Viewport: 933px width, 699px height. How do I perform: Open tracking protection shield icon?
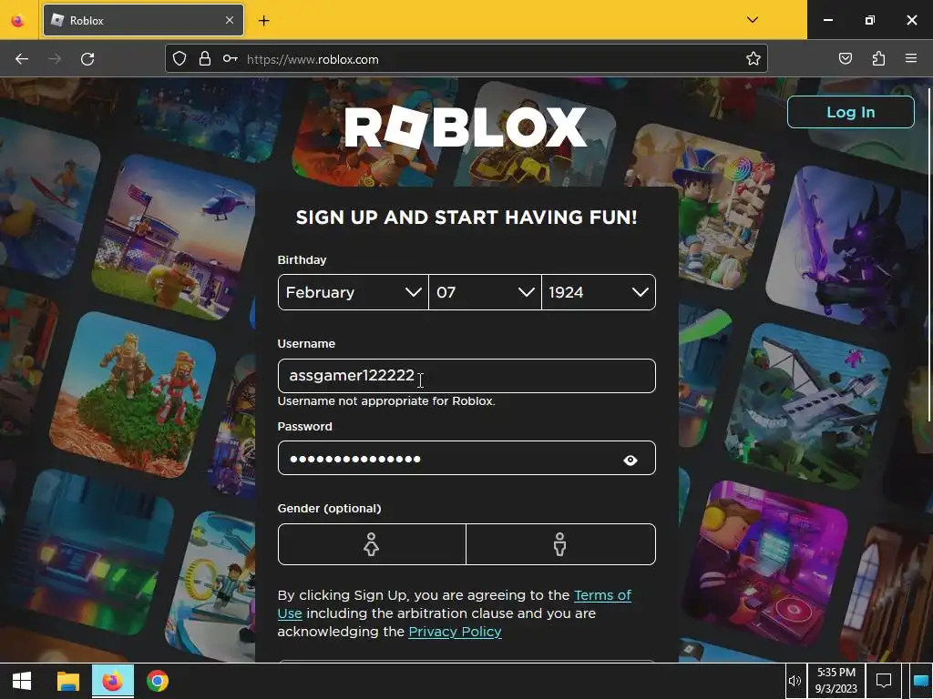pos(179,58)
